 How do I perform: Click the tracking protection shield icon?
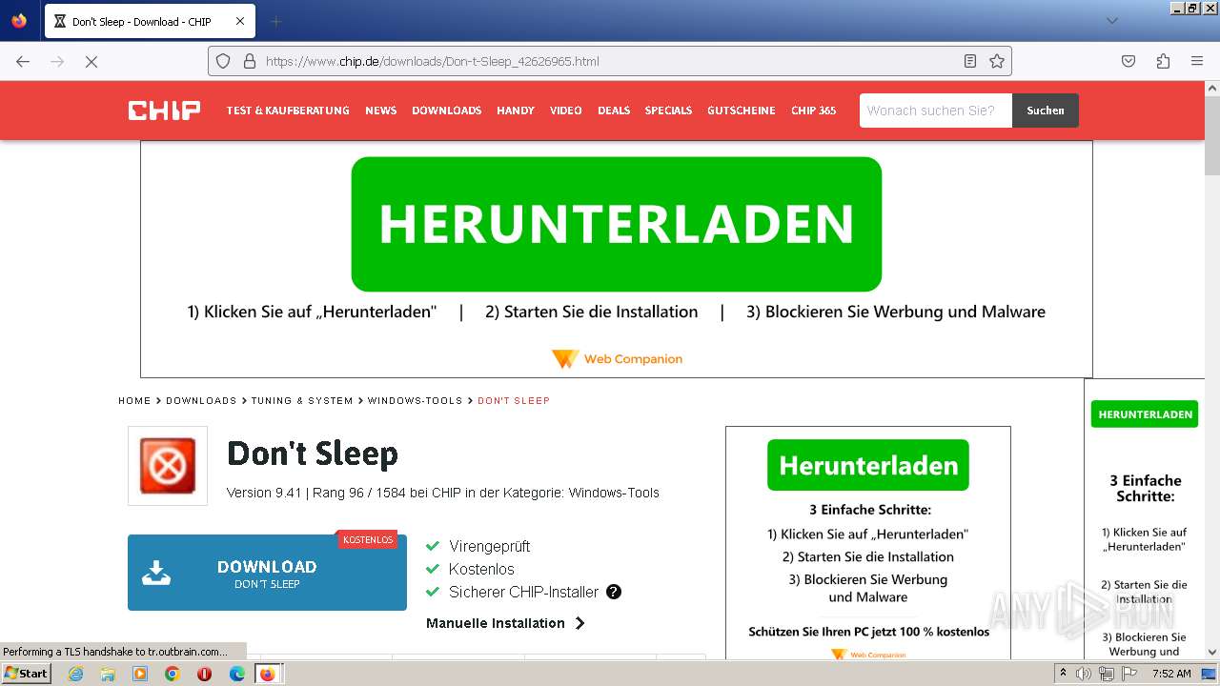pyautogui.click(x=223, y=61)
